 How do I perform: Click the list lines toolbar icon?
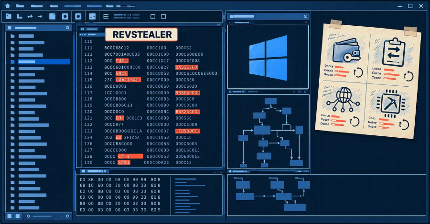[106, 17]
